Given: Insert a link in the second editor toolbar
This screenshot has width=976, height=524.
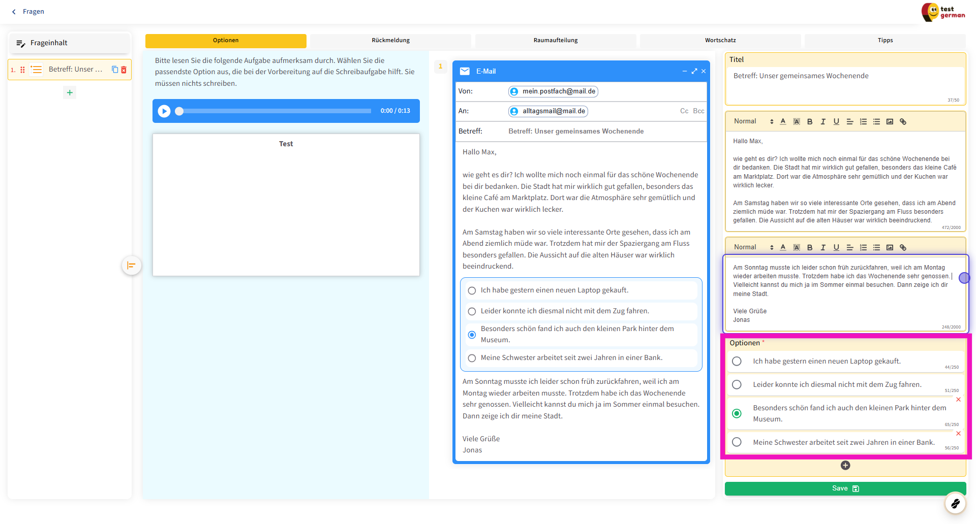Looking at the screenshot, I should 903,247.
